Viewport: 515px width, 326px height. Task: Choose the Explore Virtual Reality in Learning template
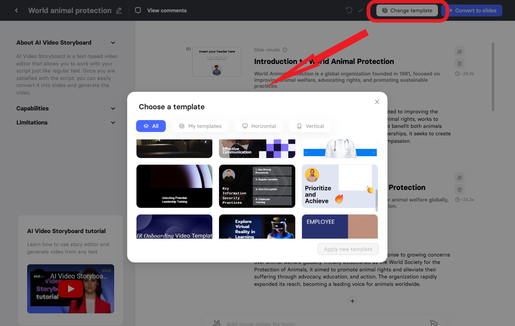(x=257, y=226)
